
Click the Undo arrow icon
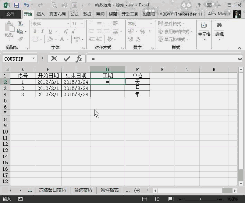click(26, 5)
